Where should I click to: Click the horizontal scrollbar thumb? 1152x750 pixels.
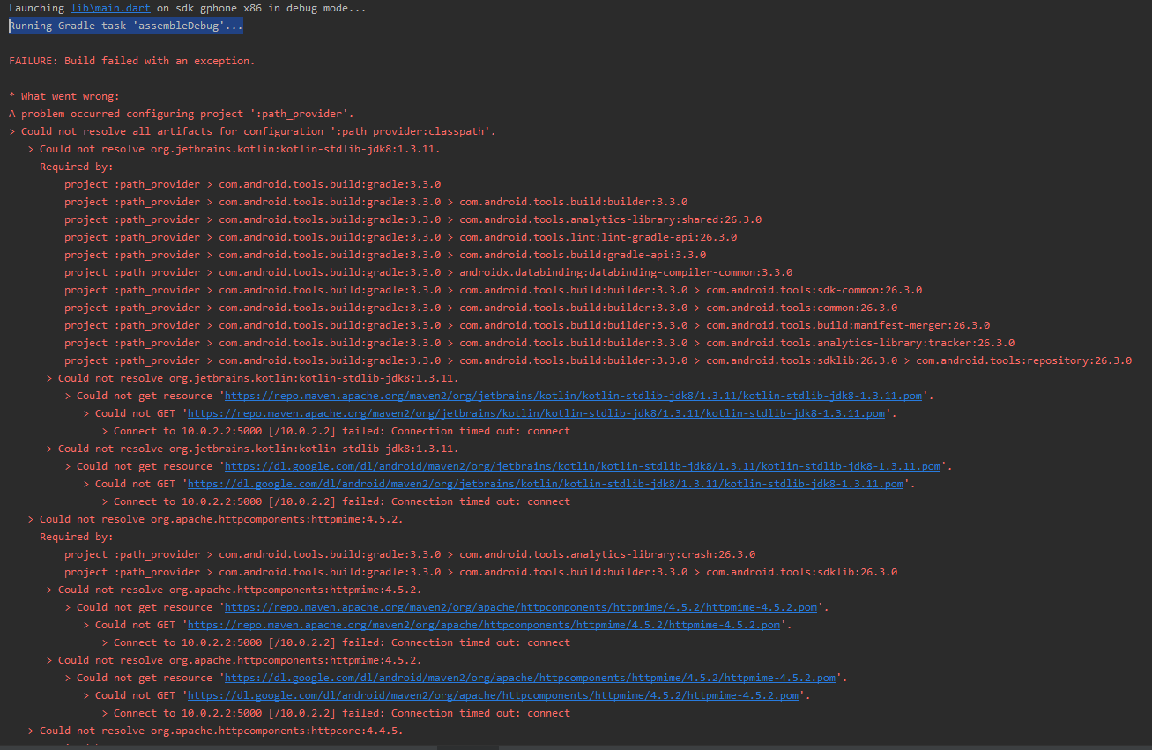(467, 746)
